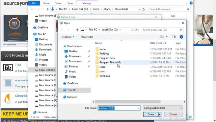Select the inicio folder
This screenshot has width=216, height=122.
(103, 49)
